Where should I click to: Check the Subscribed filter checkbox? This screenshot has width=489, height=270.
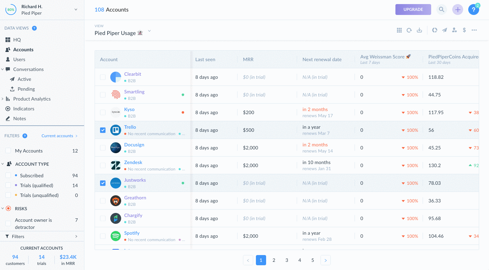(x=8, y=176)
